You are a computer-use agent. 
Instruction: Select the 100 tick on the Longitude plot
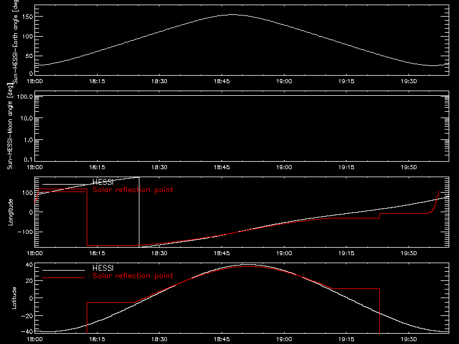pos(28,193)
